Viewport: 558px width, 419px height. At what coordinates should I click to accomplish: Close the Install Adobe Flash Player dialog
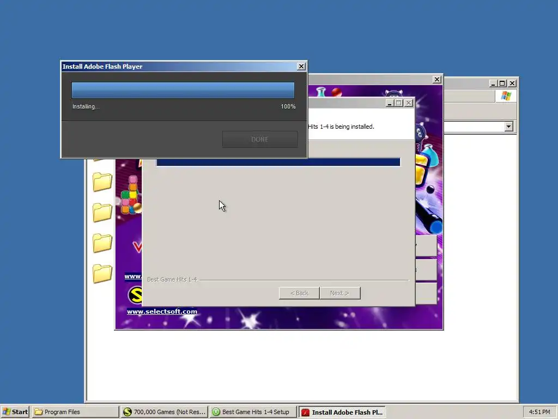301,66
